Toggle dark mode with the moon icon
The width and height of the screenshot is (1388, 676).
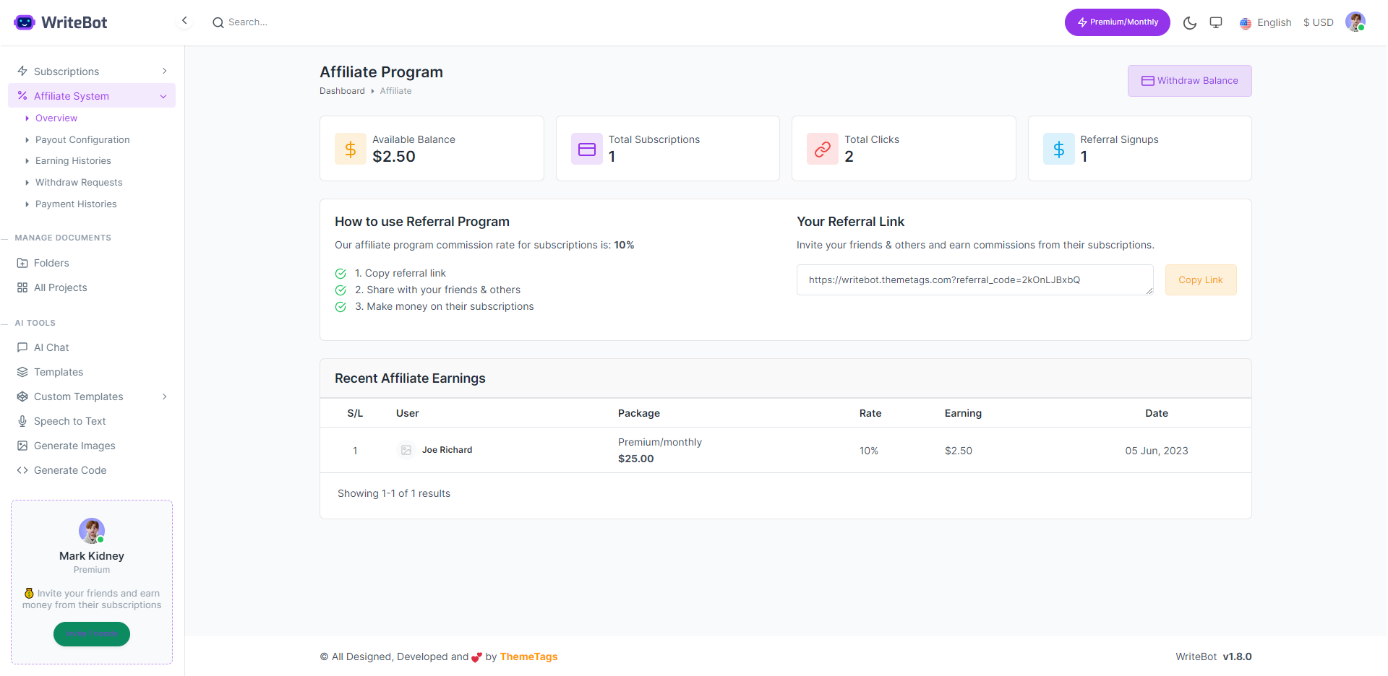click(x=1190, y=22)
